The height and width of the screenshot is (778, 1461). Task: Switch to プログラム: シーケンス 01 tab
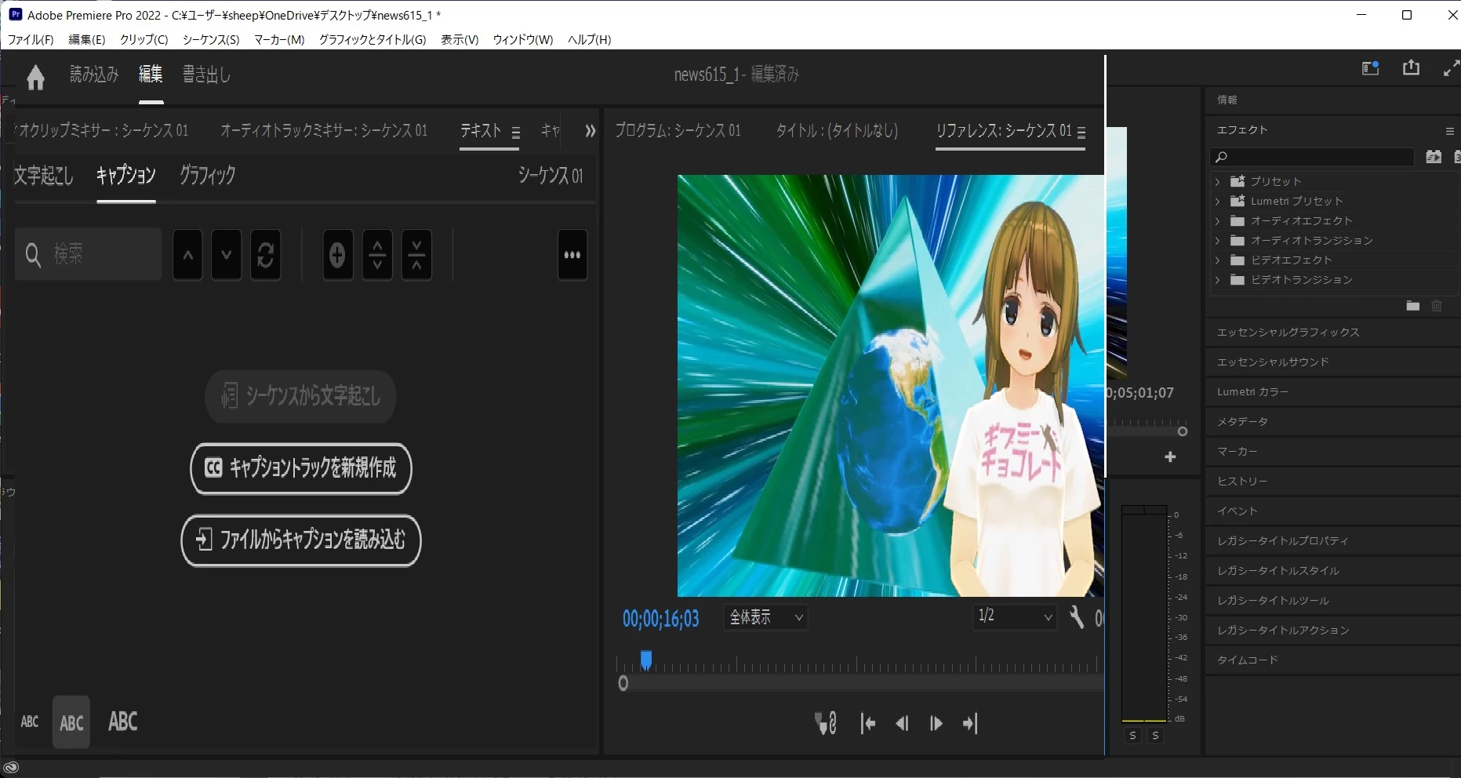coord(678,130)
